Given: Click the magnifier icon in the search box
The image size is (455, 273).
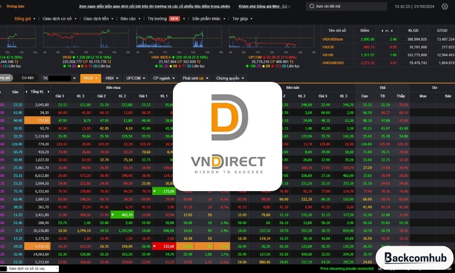Looking at the screenshot, I should (x=311, y=6).
